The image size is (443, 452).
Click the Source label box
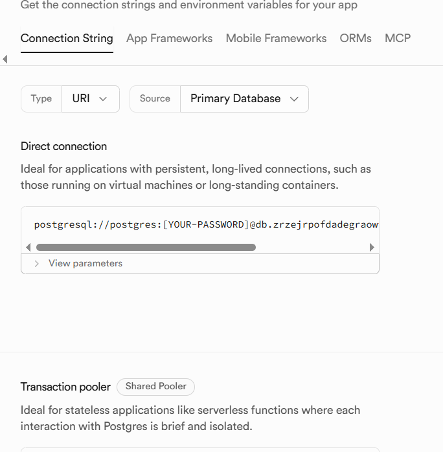(x=155, y=99)
